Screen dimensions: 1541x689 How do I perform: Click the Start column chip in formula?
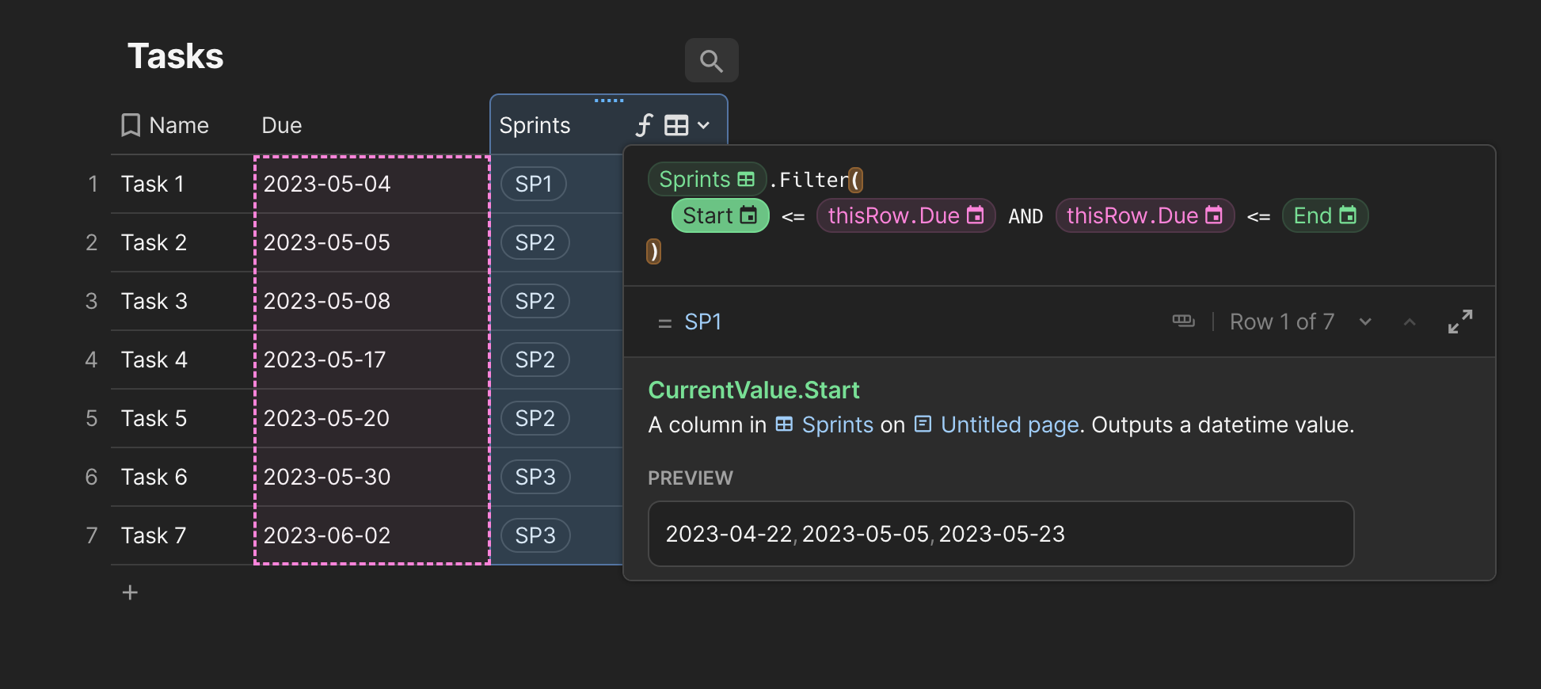click(x=720, y=216)
